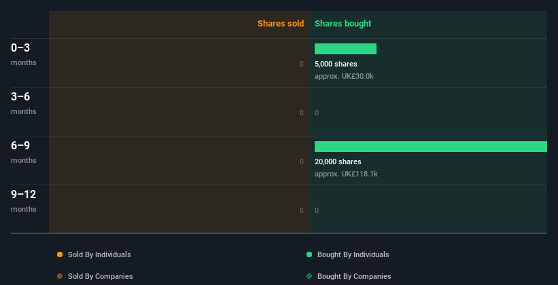This screenshot has width=558, height=285.
Task: Click the 5,000 shares text
Action: 336,64
